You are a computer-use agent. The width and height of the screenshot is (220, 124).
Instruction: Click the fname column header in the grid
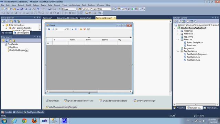(77, 40)
